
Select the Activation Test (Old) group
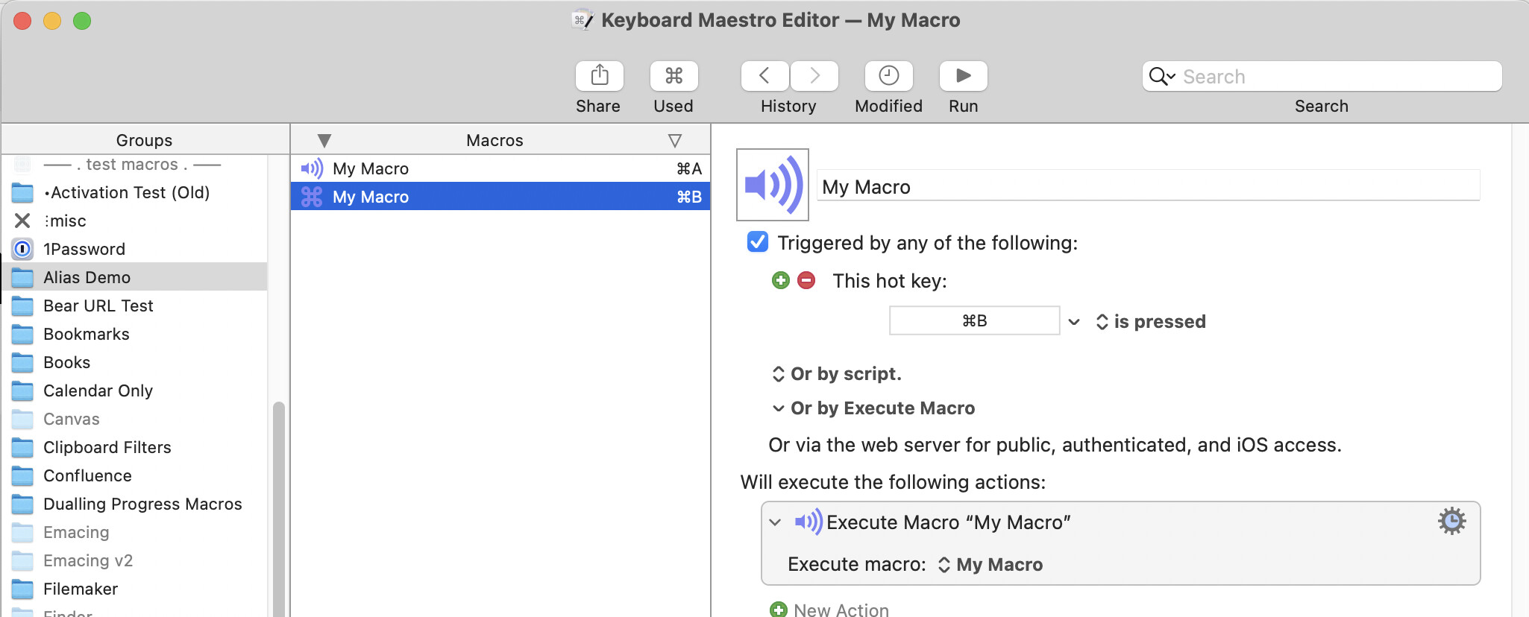coord(134,192)
